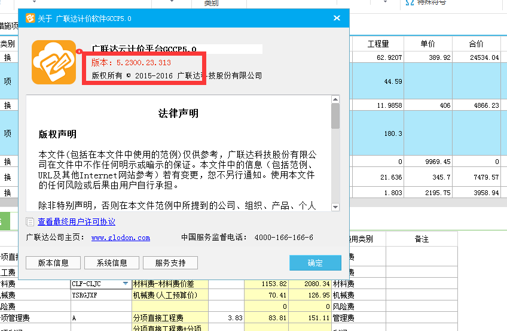This screenshot has width=507, height=331.
Task: Select the total cell 7479.57
Action: [477, 177]
